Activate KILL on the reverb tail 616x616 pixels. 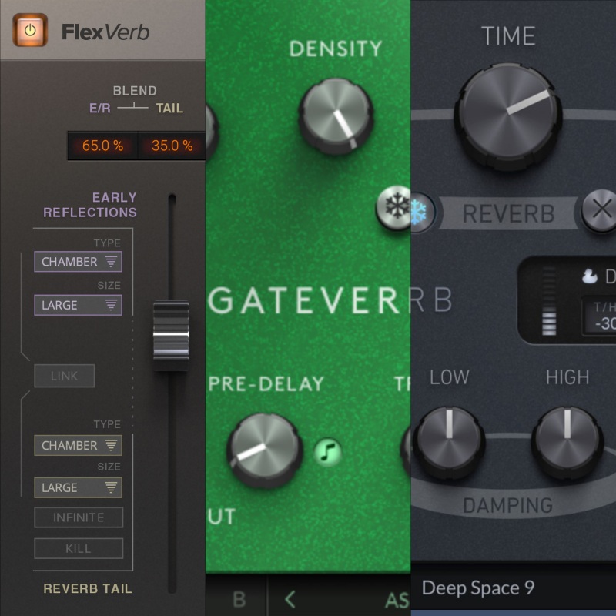tap(78, 548)
